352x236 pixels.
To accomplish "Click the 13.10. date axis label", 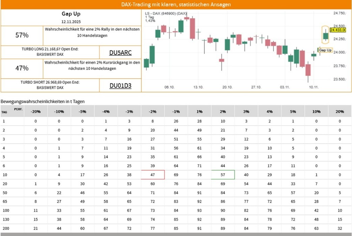I will 198,87.
